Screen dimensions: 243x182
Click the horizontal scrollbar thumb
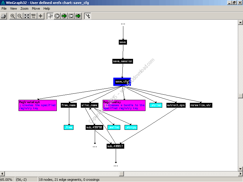(122, 174)
